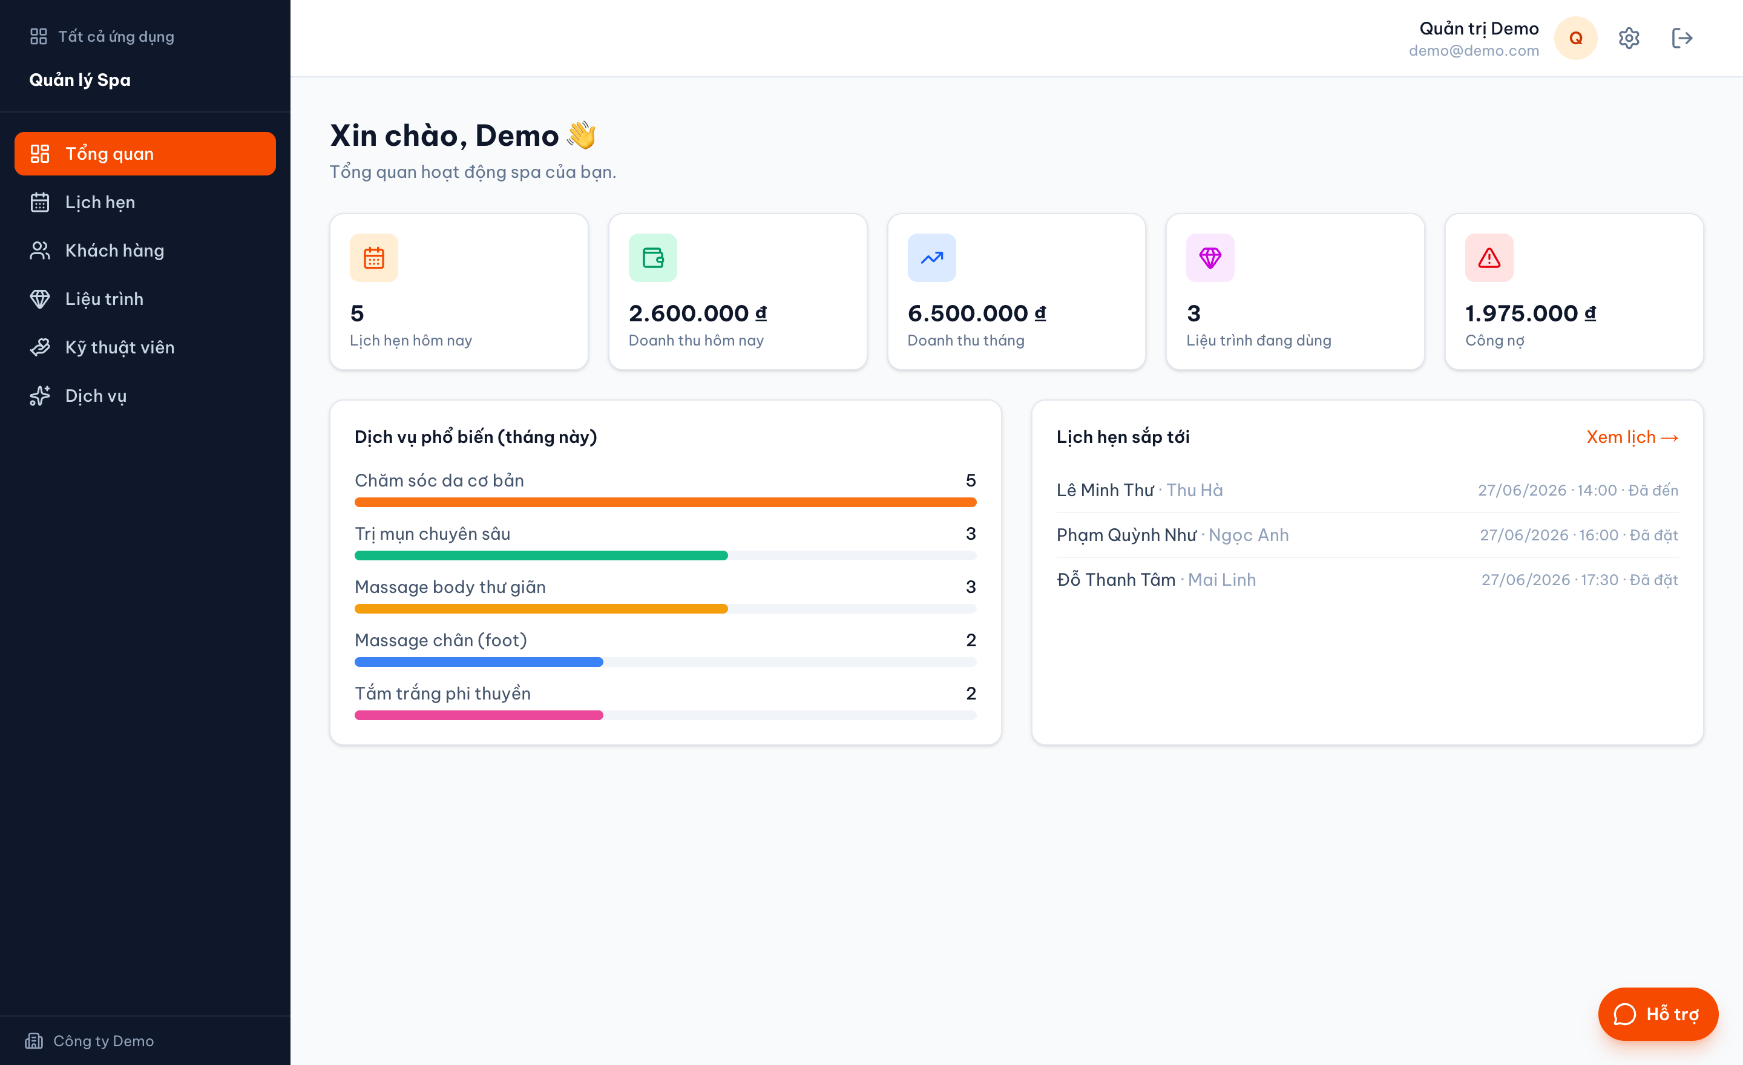Open the Lịch hẹn sidebar menu
The image size is (1743, 1065).
click(145, 202)
